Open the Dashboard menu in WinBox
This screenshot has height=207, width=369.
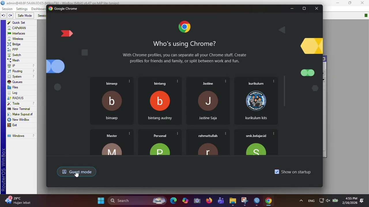point(38,9)
